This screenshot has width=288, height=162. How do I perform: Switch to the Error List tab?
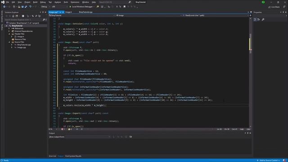[52, 156]
